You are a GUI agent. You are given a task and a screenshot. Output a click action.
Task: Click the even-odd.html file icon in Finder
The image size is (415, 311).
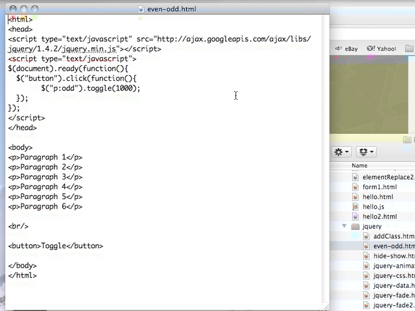tap(366, 246)
